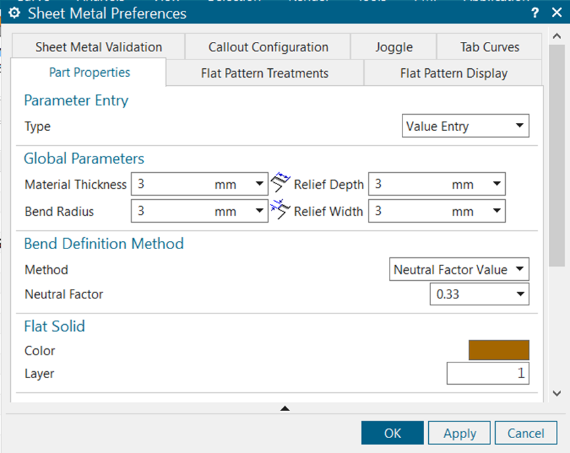Open the Parameter Entry Type dropdown
The image size is (570, 453).
[x=465, y=126]
